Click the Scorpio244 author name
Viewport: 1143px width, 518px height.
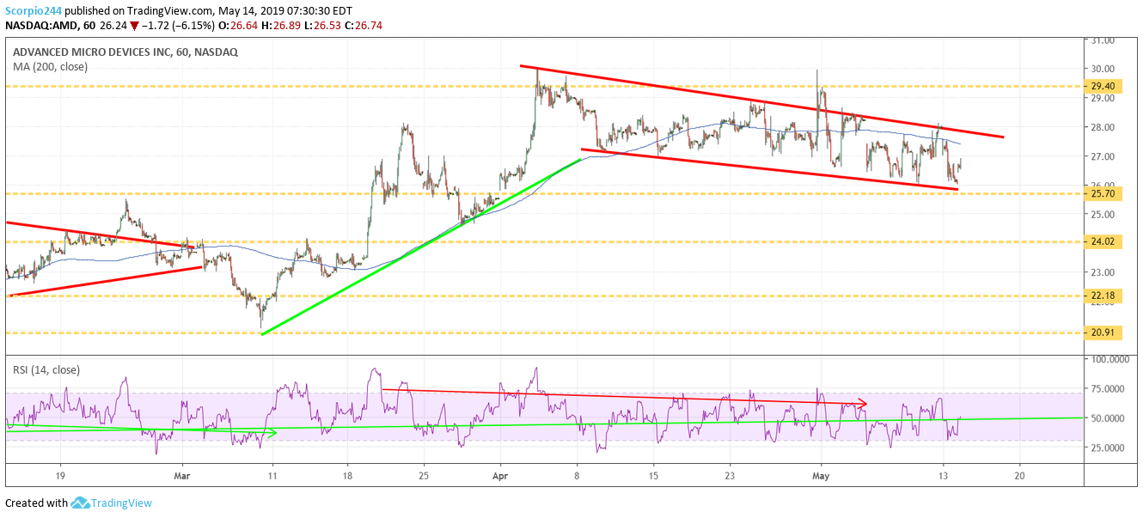click(33, 9)
